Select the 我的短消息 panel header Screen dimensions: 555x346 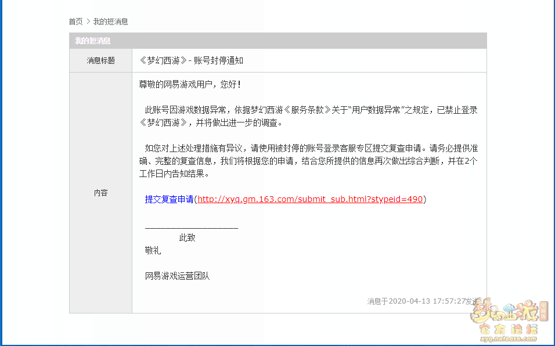(278, 41)
